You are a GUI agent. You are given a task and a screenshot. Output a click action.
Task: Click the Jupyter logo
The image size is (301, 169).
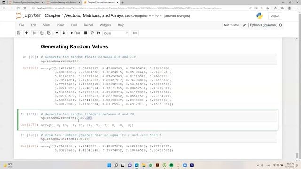[x=29, y=15]
